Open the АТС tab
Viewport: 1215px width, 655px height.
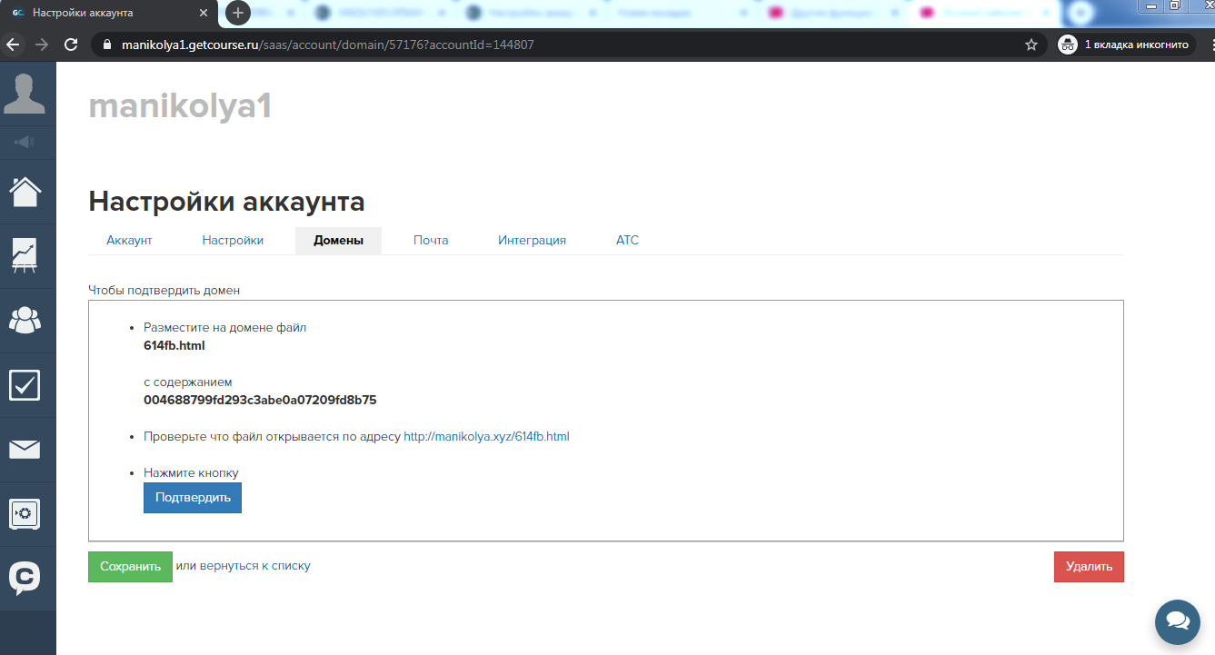[627, 241]
